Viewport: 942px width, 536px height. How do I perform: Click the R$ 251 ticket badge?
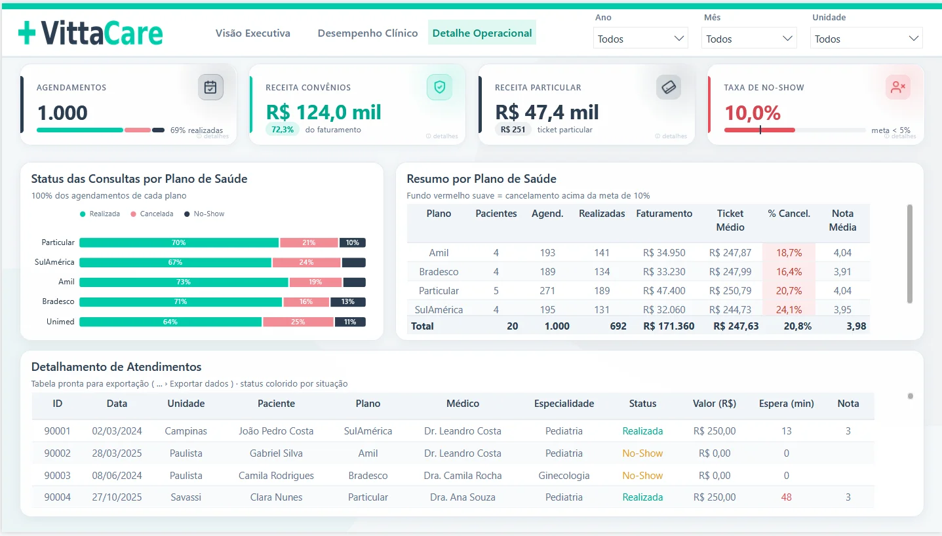click(x=513, y=130)
